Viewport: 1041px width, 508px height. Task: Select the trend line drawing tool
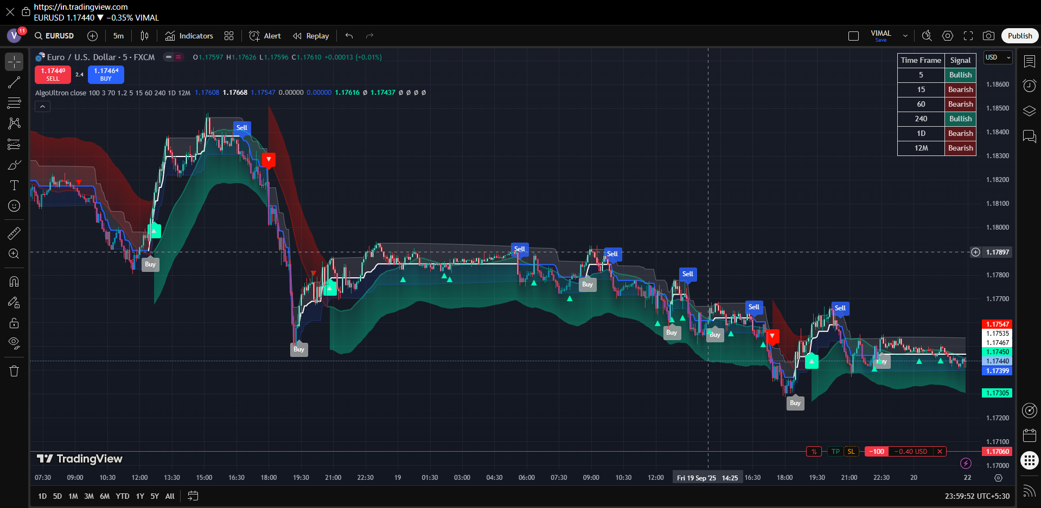pyautogui.click(x=14, y=82)
